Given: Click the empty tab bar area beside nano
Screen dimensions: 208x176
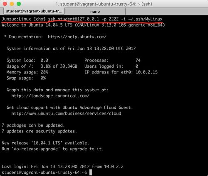Looking at the screenshot, I should point(166,12).
